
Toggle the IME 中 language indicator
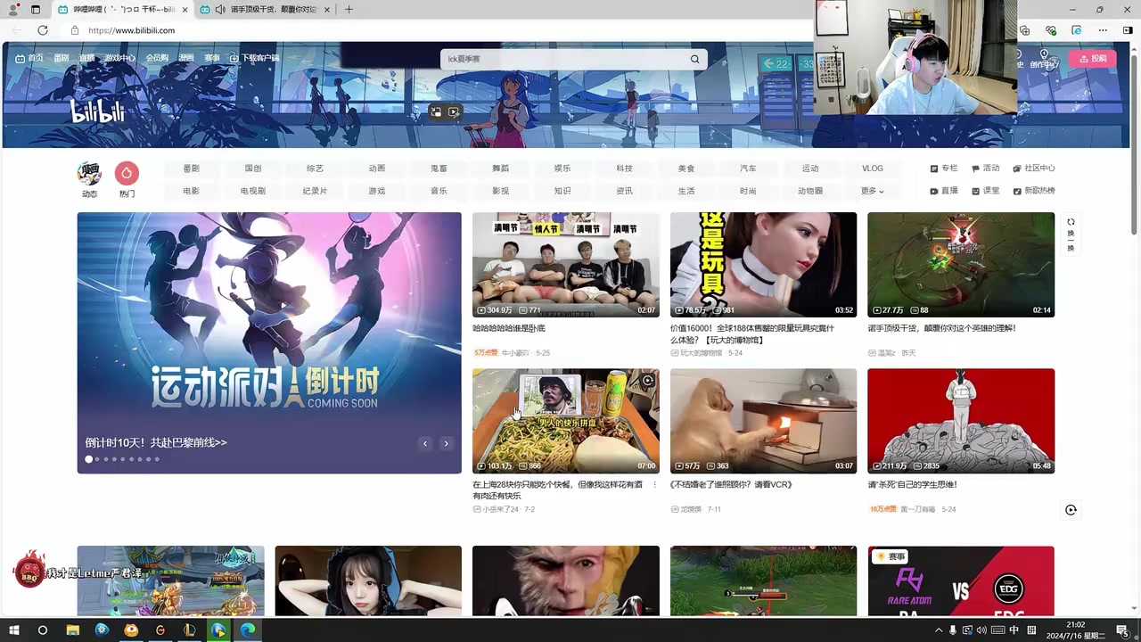[1014, 630]
